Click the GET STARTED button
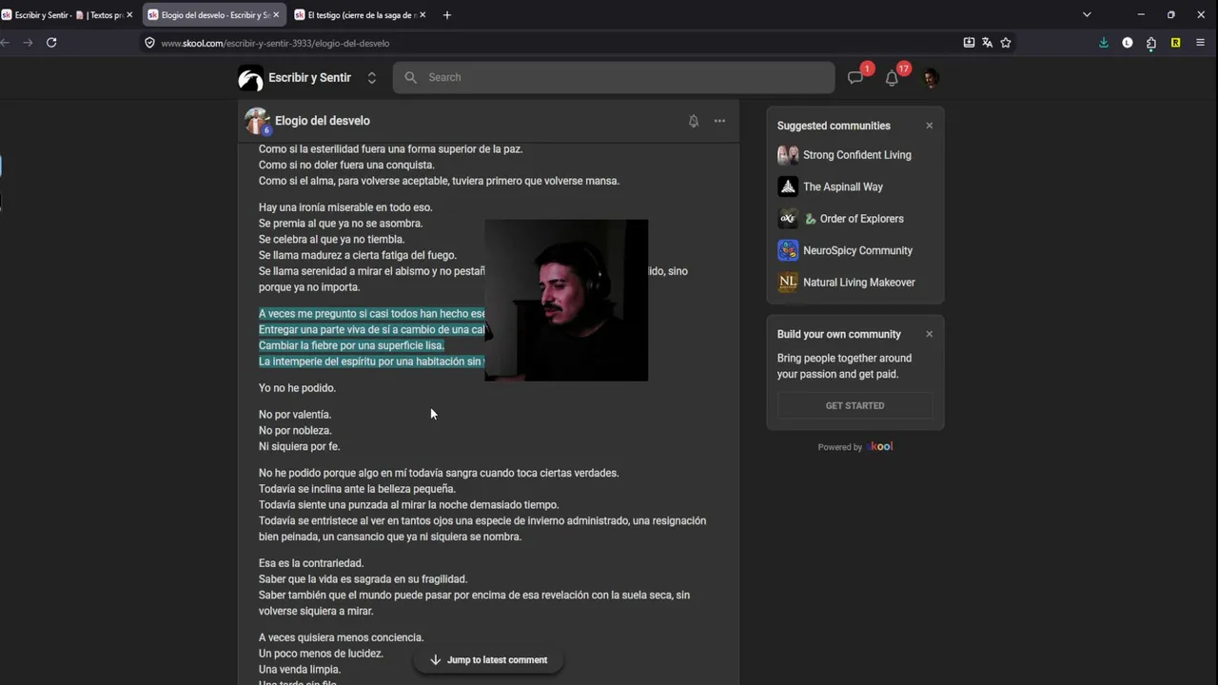Image resolution: width=1218 pixels, height=685 pixels. [x=855, y=405]
